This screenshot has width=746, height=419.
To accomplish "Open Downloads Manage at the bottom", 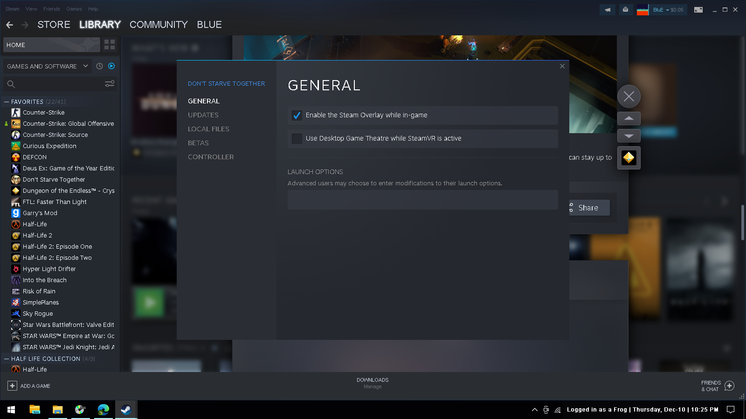I will coord(373,383).
